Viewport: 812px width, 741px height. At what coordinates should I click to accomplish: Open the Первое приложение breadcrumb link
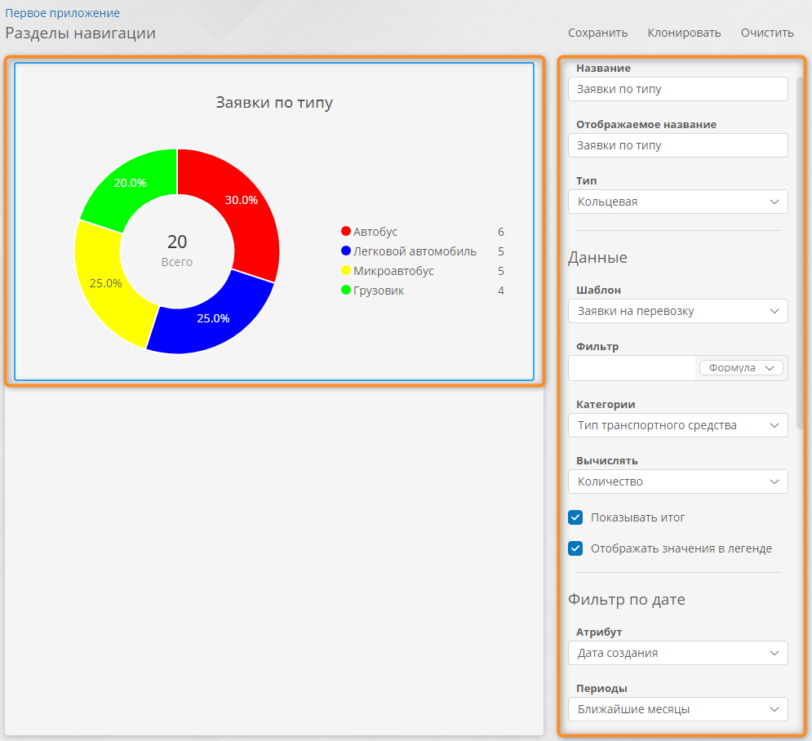62,13
